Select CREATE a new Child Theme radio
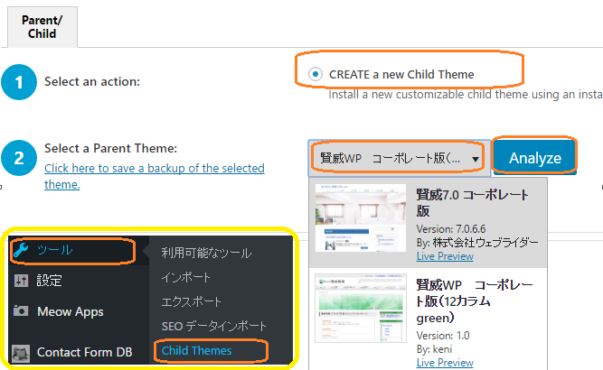The height and width of the screenshot is (370, 603). (x=314, y=74)
